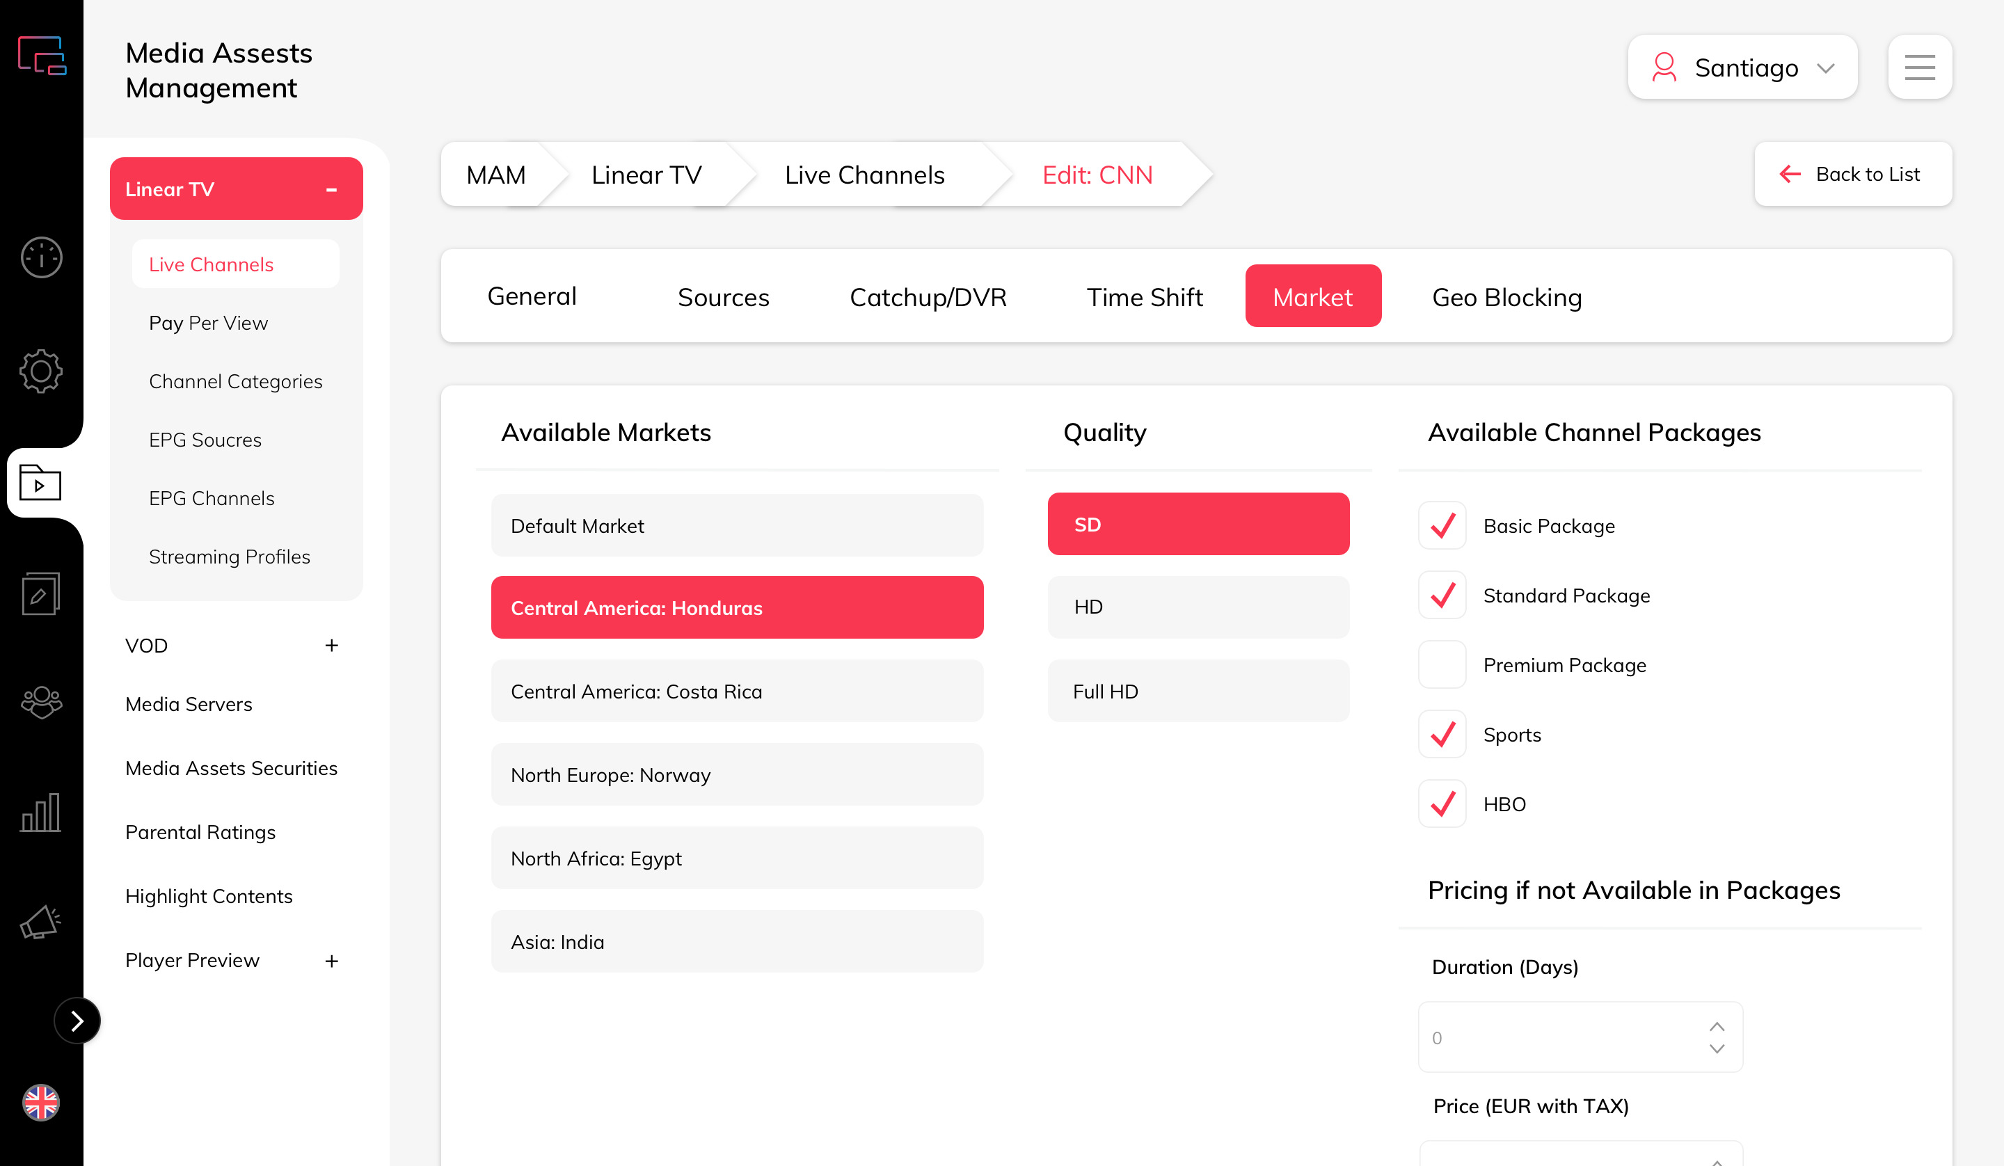Screen dimensions: 2004x1166
Task: Open the Catchup/DVR tab
Action: tap(928, 296)
